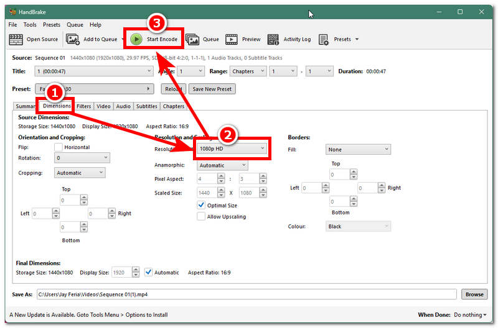This screenshot has width=498, height=328.
Task: Click the cropping Left stepper arrows
Action: (x=56, y=213)
